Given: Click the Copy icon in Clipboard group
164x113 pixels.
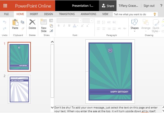Looking at the screenshot, I should click(23, 22).
